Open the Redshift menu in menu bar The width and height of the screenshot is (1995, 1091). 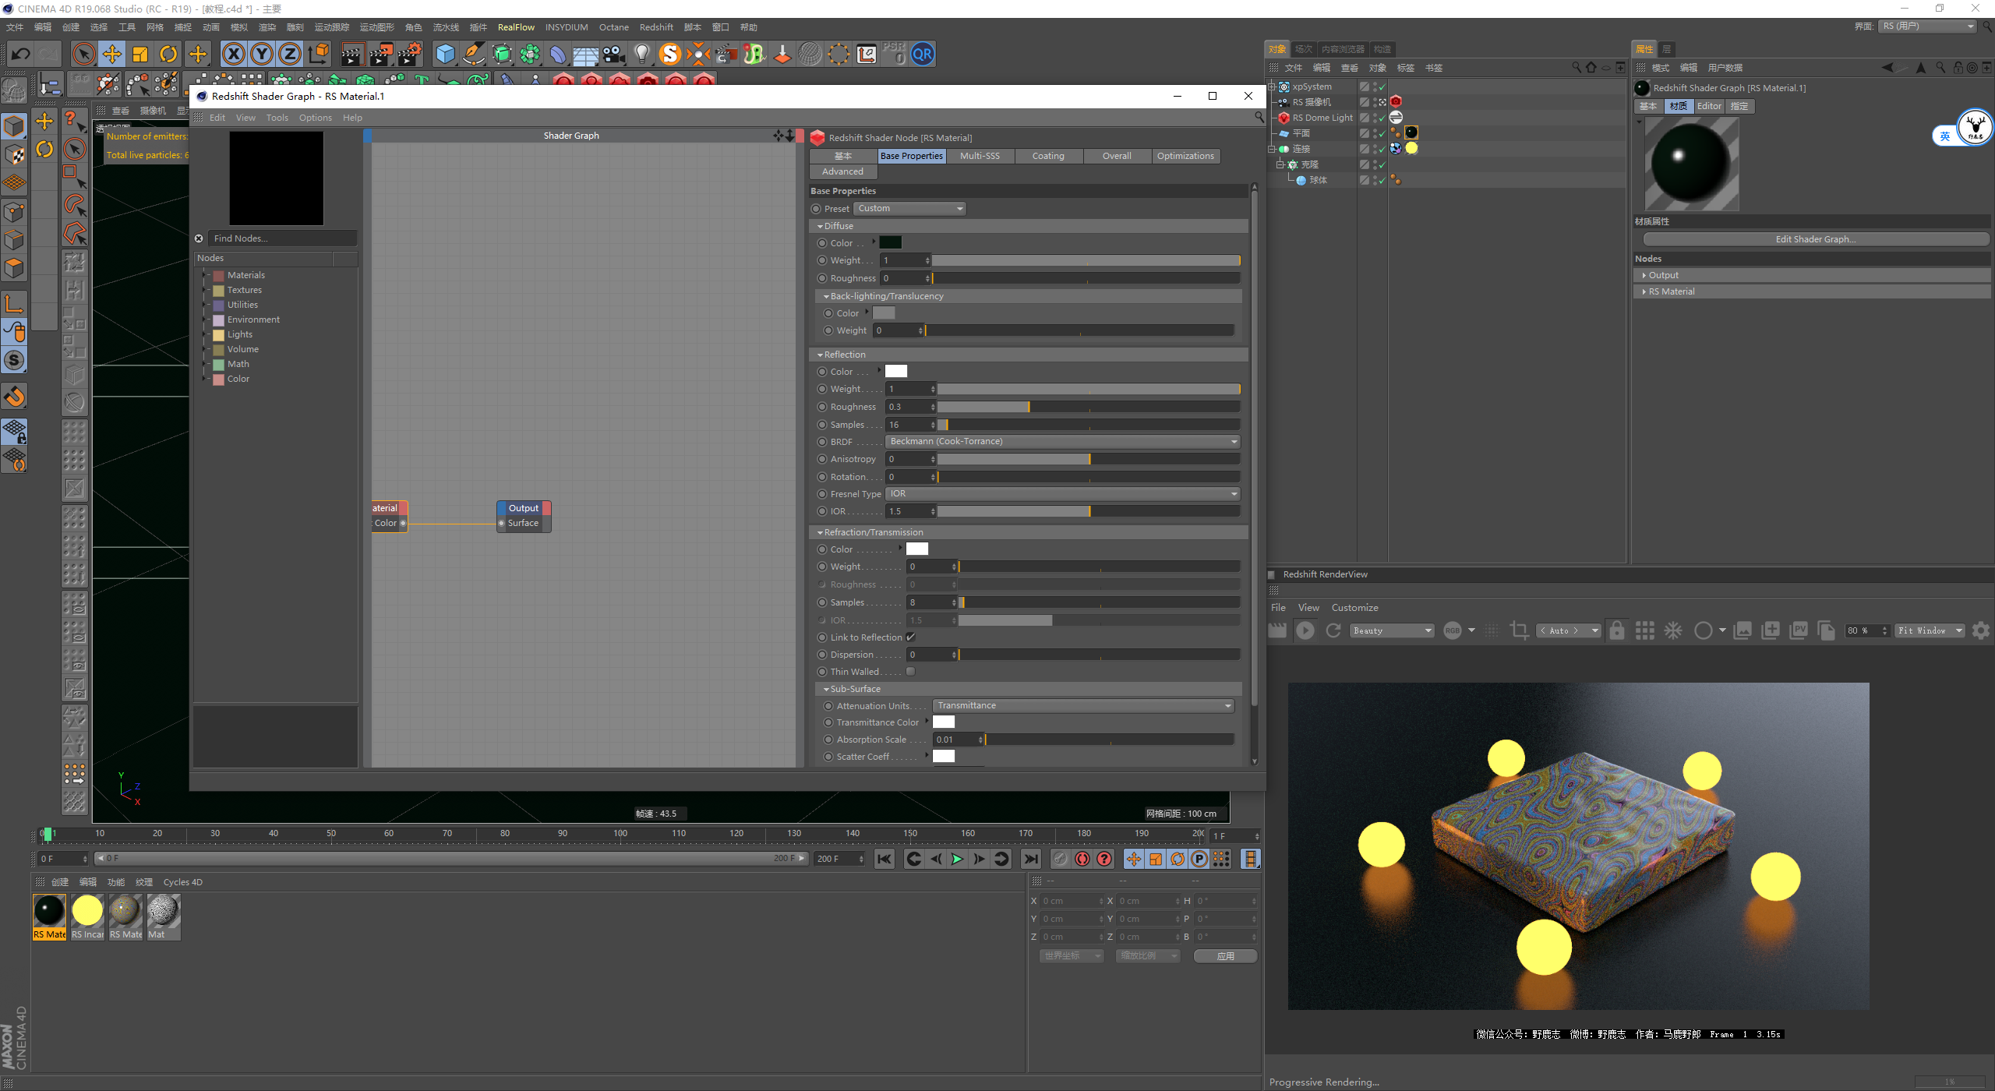point(656,27)
